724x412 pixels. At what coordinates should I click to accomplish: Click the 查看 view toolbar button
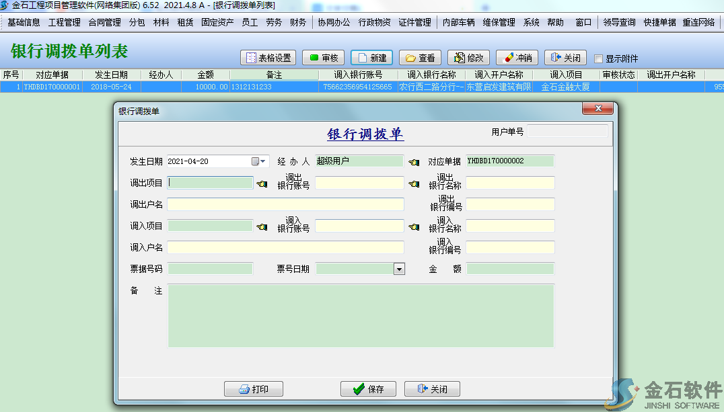420,58
